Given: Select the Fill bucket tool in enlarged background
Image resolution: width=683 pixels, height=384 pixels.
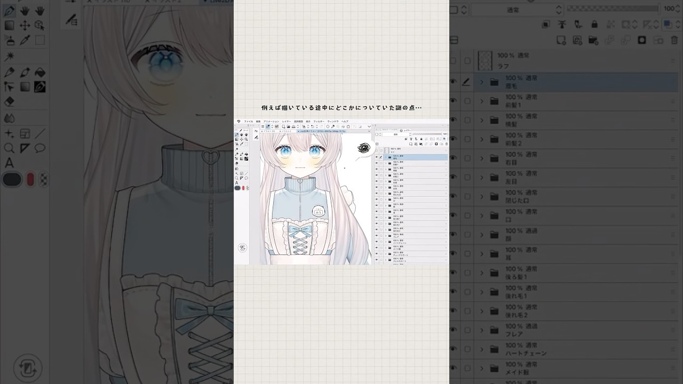Looking at the screenshot, I should coord(39,72).
